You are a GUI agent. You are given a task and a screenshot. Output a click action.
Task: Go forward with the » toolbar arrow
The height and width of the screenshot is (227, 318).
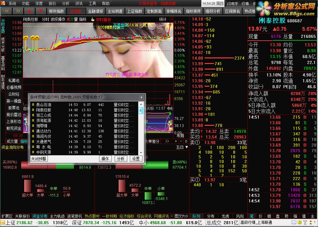18,11
